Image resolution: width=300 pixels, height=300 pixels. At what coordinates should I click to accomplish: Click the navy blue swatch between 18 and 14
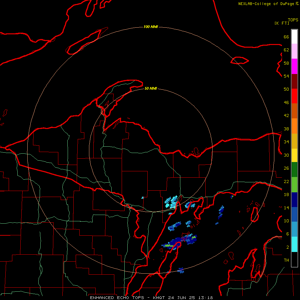click(x=294, y=200)
